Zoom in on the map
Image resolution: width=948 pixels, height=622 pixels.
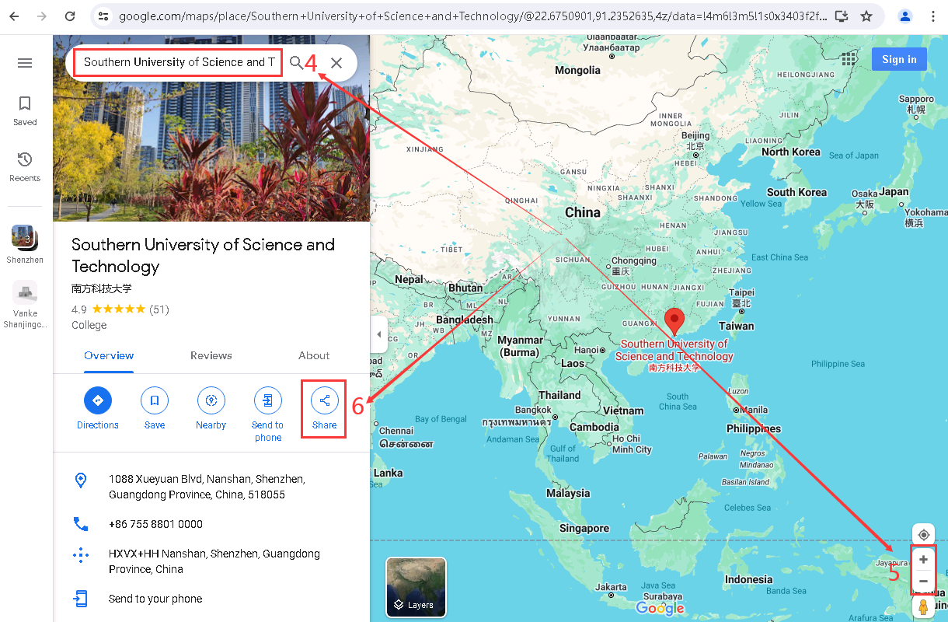[924, 559]
